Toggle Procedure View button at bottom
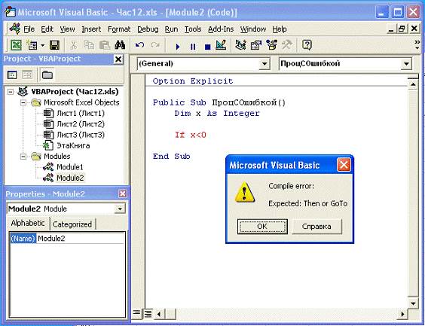This screenshot has width=425, height=326. pyautogui.click(x=137, y=313)
